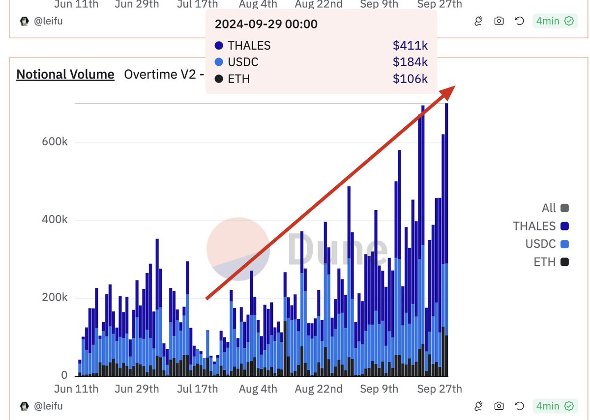The image size is (590, 420).
Task: Click @leifu's avatar on the bottom chart
Action: pos(24,406)
